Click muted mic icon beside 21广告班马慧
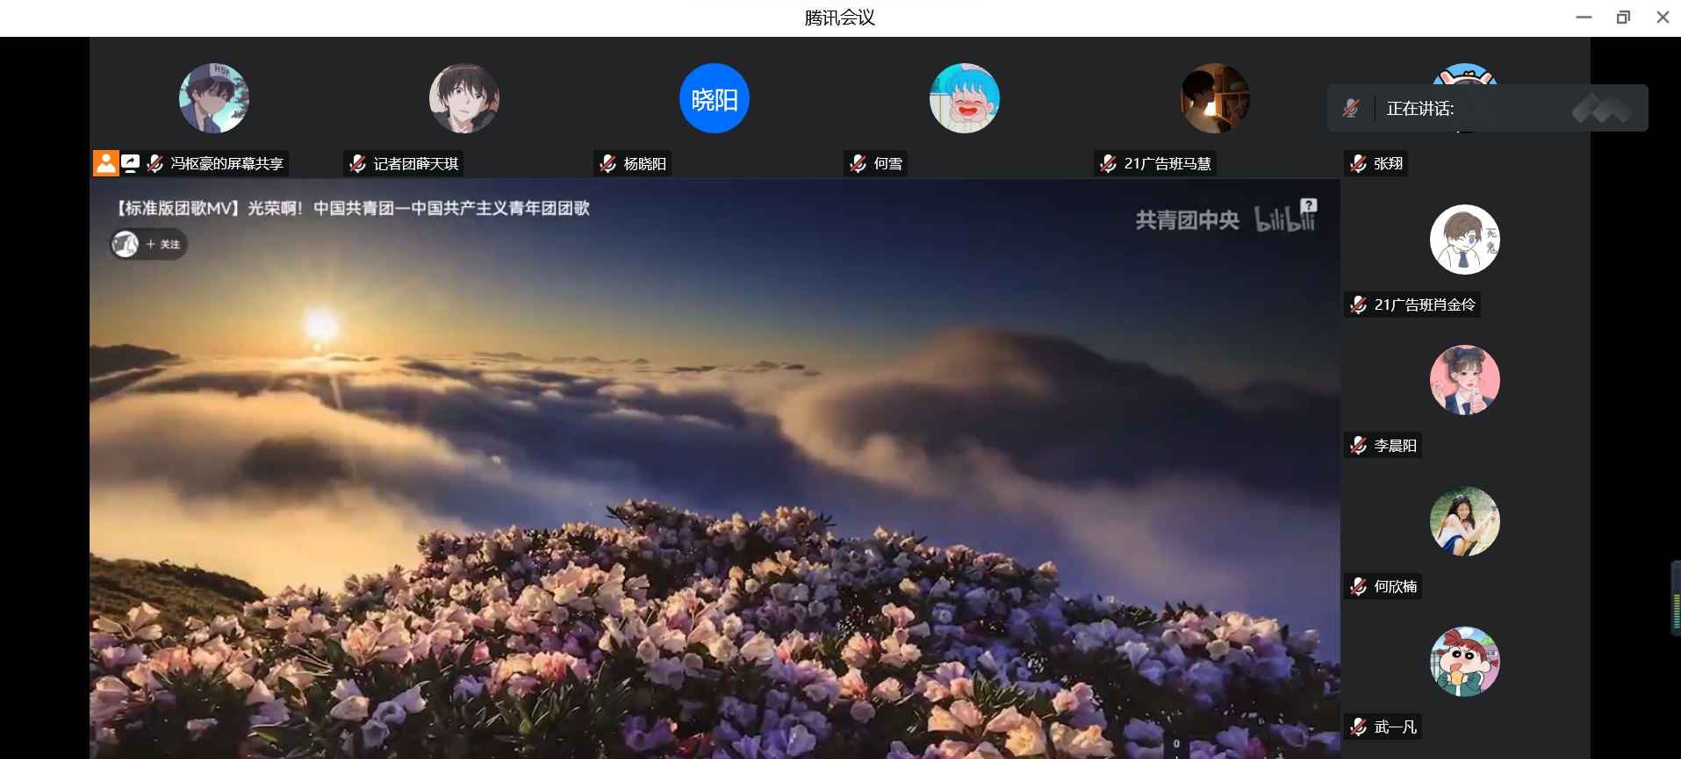1681x759 pixels. (x=1108, y=163)
